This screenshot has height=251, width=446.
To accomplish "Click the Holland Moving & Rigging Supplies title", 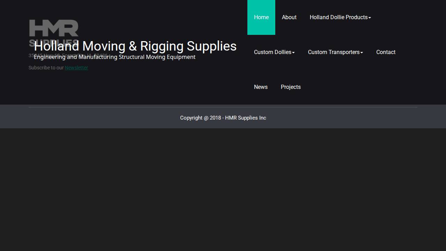I will (x=135, y=46).
